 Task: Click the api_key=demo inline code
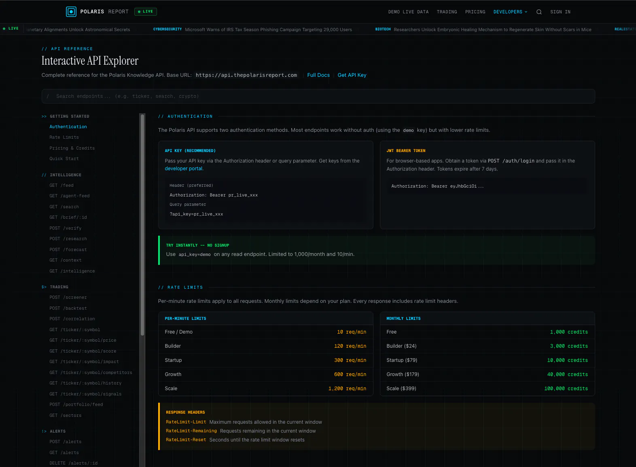(195, 255)
